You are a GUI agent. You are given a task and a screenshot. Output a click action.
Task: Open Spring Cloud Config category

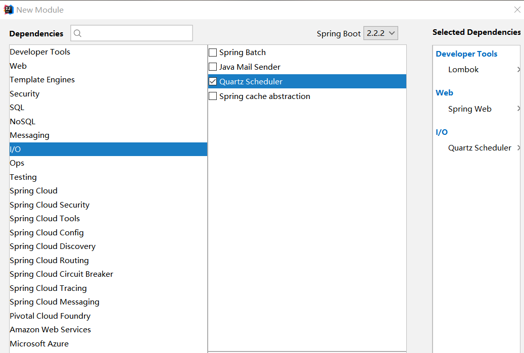click(x=108, y=232)
